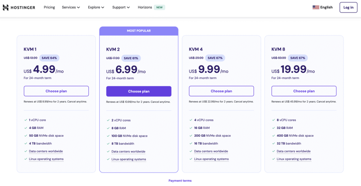Screen dimensions: 361x186
Task: Click the Hostinger logo
Action: [x=19, y=7]
